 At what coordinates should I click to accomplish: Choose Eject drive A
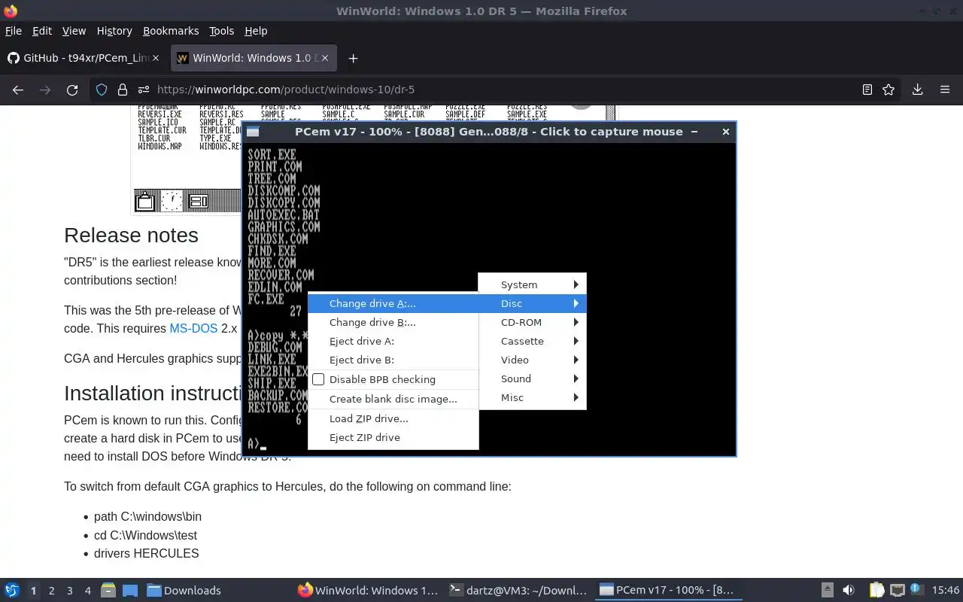tap(393, 341)
